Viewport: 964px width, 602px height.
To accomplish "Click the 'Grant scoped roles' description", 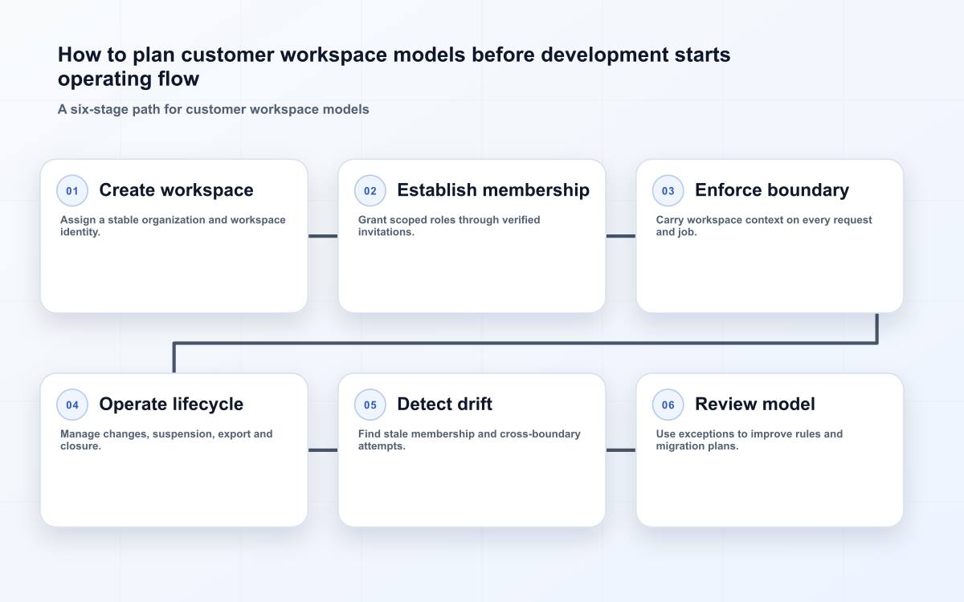I will [x=449, y=226].
